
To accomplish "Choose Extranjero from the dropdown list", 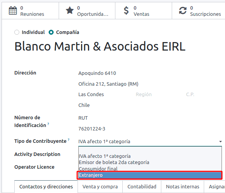I will pos(149,175).
